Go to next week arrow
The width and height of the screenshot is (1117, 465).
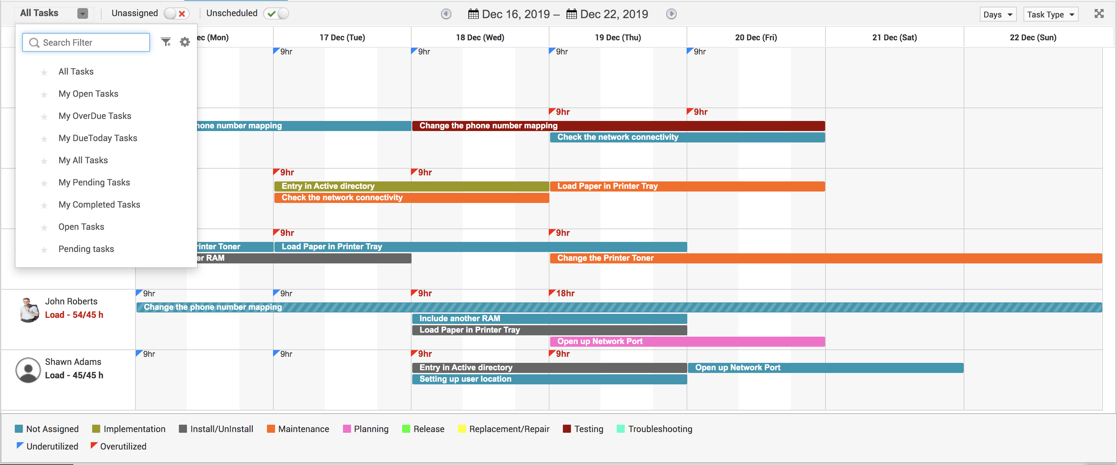pos(671,14)
